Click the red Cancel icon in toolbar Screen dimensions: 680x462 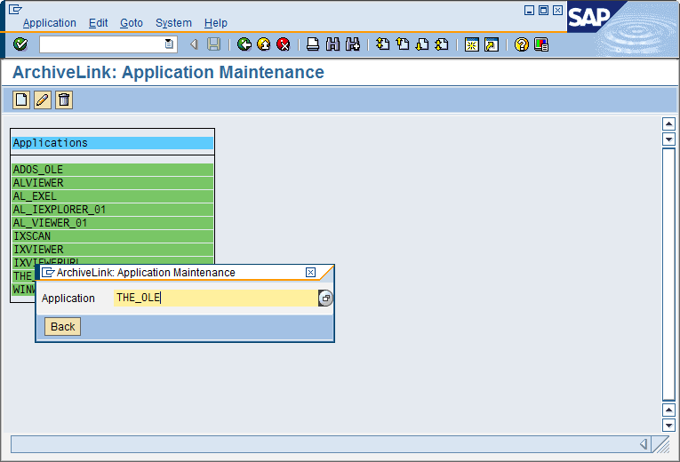point(284,44)
